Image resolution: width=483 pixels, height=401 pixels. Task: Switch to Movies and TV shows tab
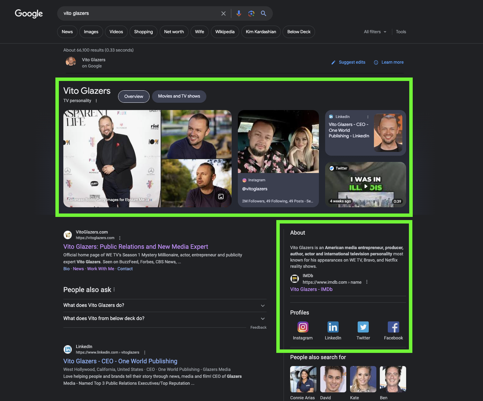(x=179, y=96)
